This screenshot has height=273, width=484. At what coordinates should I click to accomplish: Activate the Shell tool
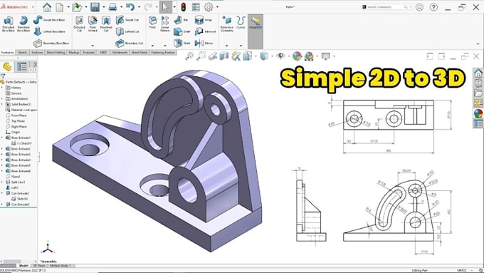point(181,43)
